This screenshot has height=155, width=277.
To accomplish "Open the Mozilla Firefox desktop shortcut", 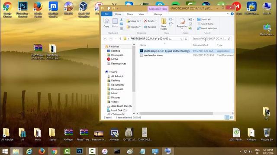I will pos(38,9).
